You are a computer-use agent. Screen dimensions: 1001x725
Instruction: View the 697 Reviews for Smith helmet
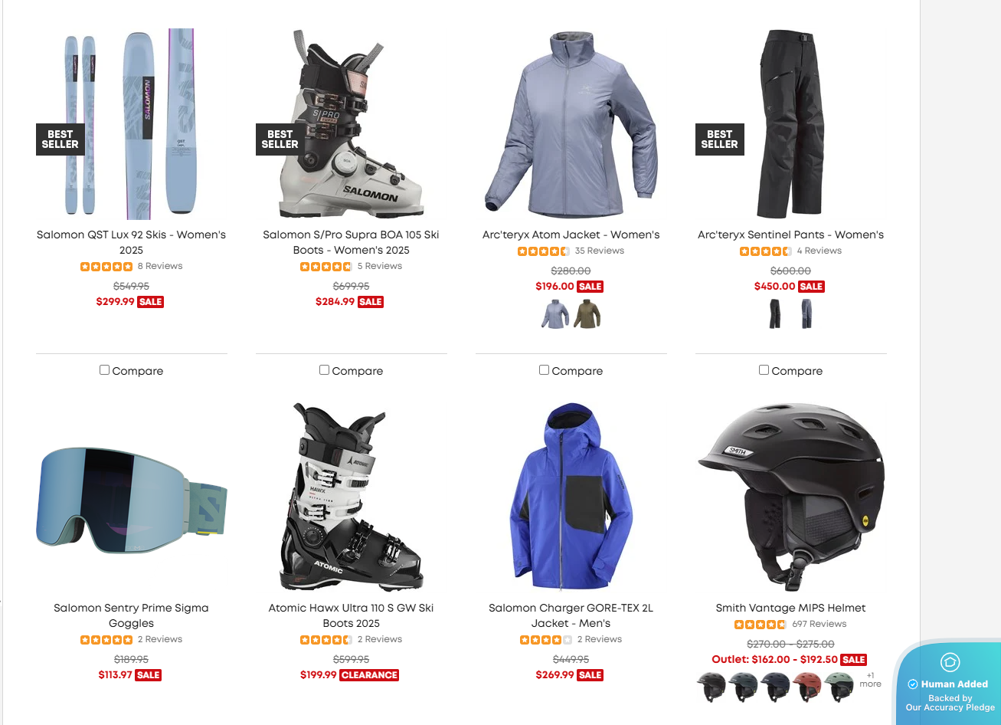(819, 624)
